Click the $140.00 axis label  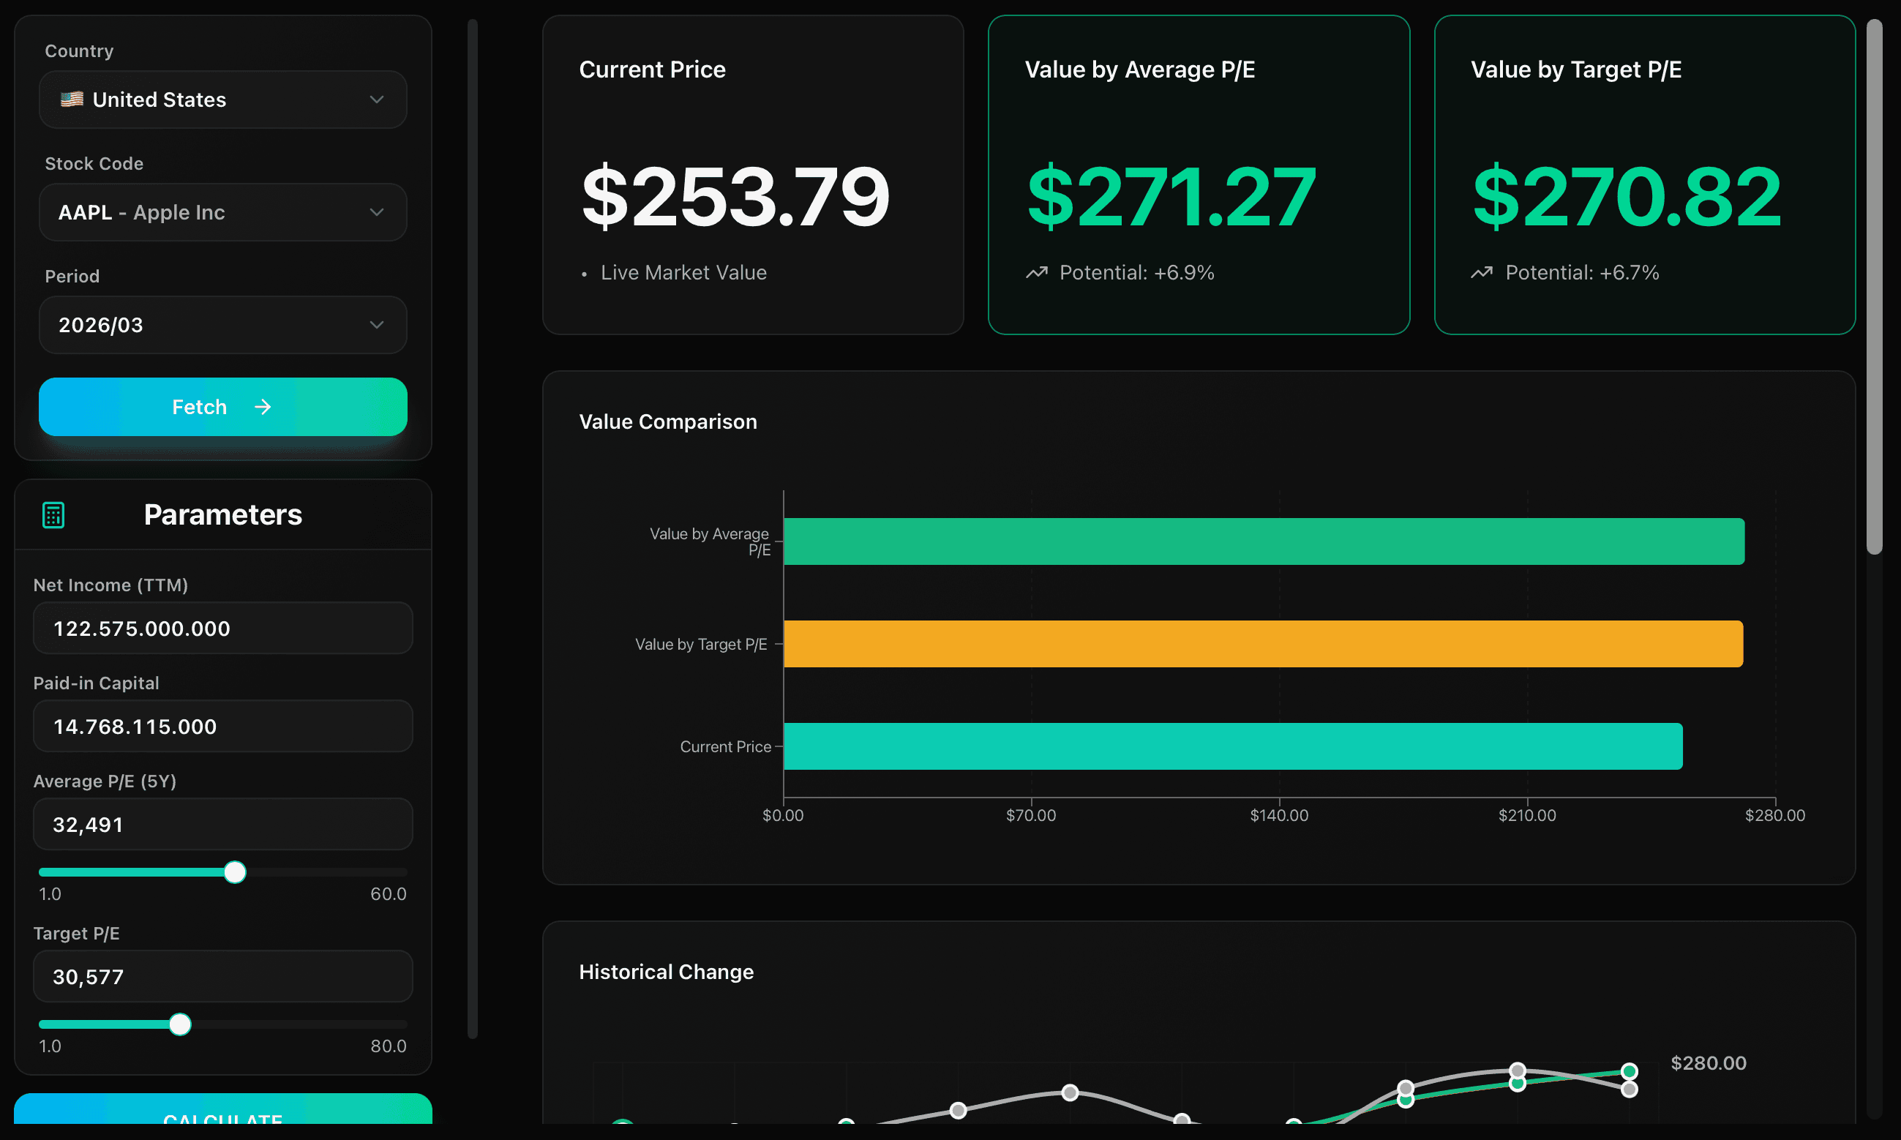1279,815
